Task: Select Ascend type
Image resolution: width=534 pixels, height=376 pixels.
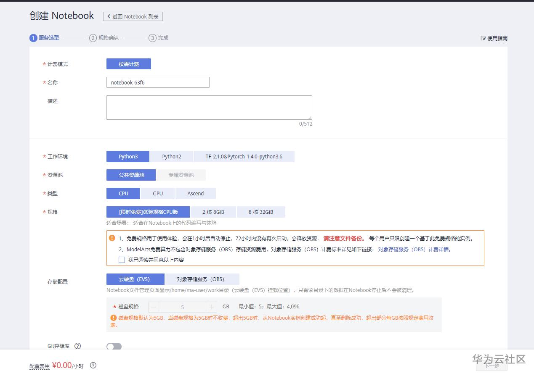Action: click(x=196, y=193)
